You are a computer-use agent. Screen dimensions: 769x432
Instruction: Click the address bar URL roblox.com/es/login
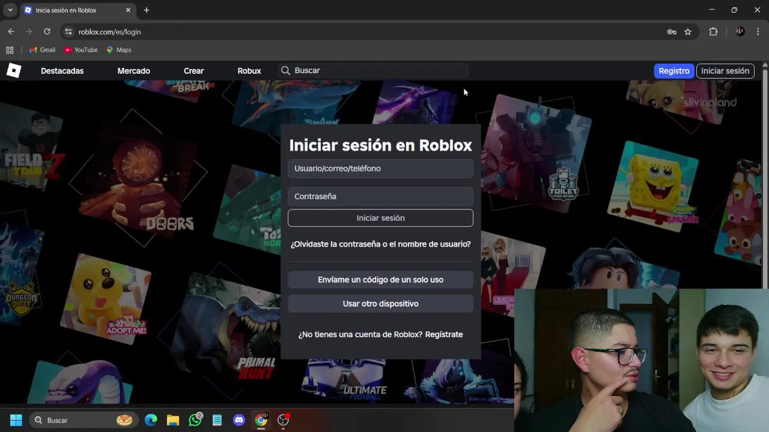tap(110, 32)
